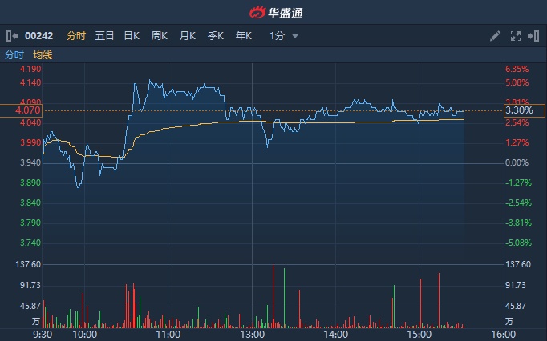This screenshot has width=547, height=341.
Task: Click the collapse panel icon beside 00242
Action: point(11,36)
